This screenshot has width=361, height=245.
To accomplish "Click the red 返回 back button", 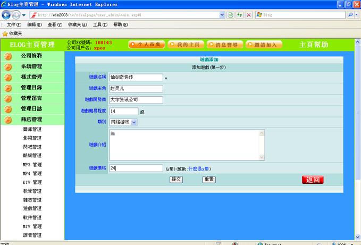I will coord(312,180).
